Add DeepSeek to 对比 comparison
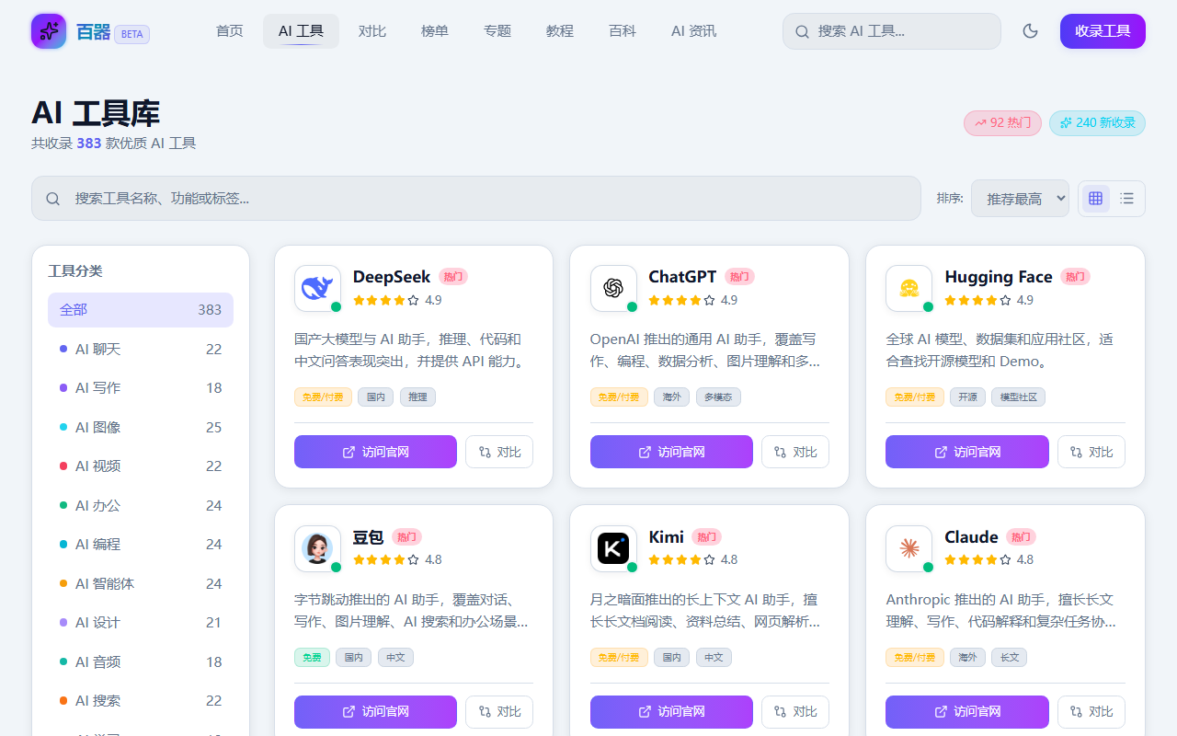 click(499, 452)
